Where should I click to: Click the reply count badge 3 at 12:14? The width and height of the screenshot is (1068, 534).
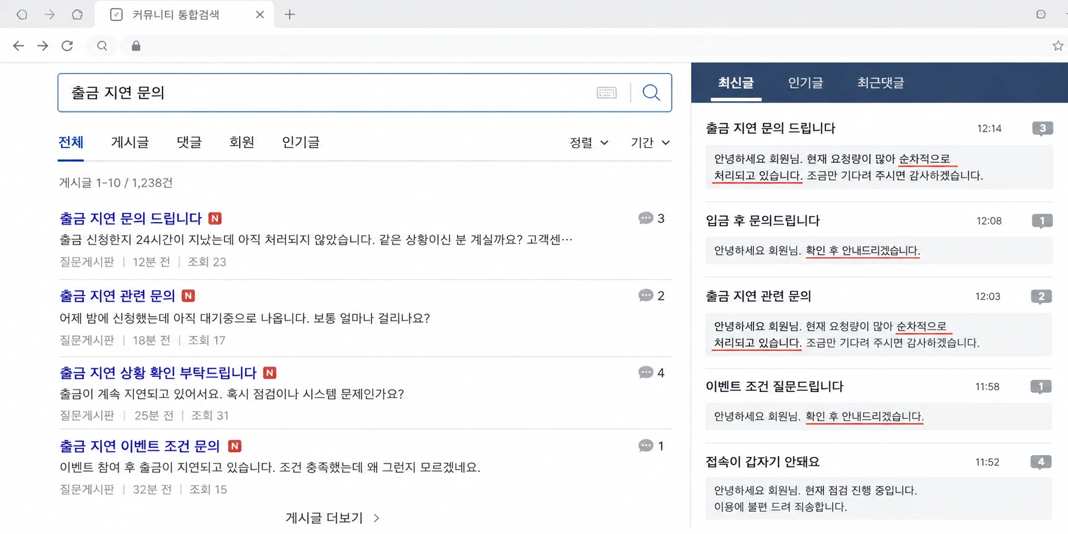tap(1042, 128)
